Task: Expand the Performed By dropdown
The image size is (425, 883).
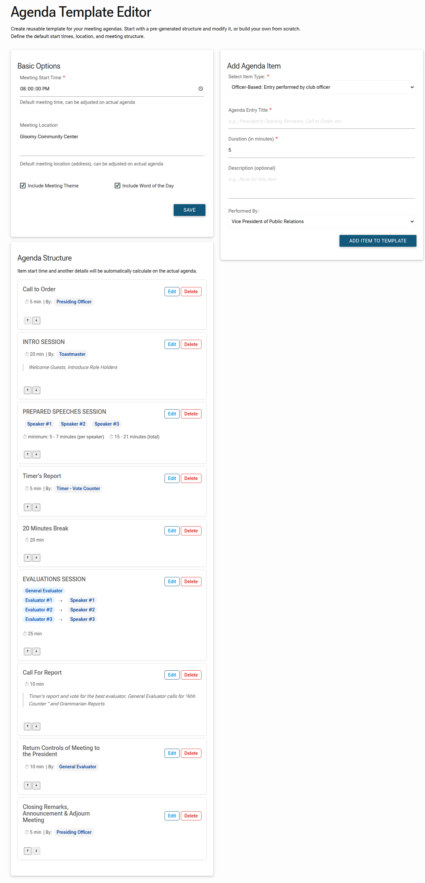Action: [x=321, y=221]
